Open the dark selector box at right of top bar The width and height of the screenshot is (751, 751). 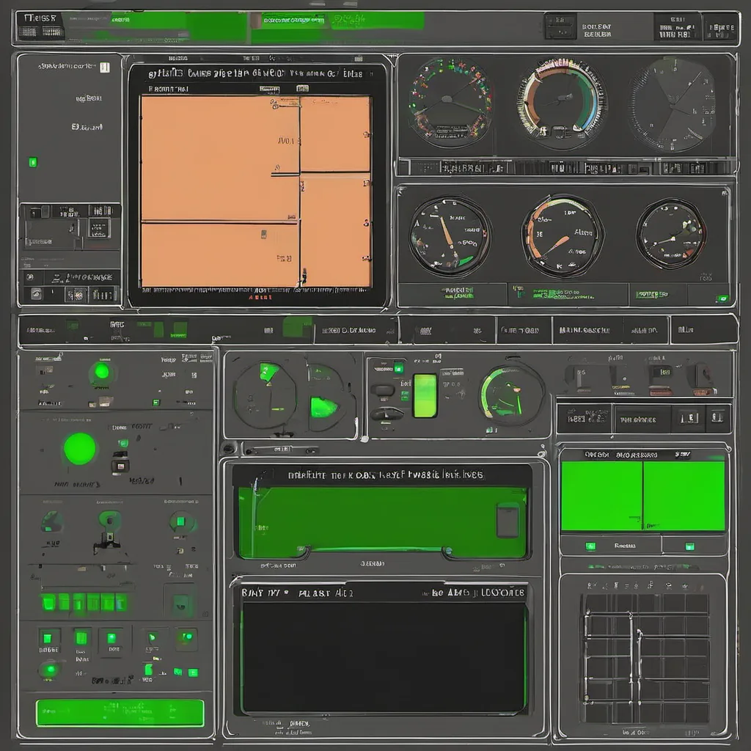(x=678, y=27)
